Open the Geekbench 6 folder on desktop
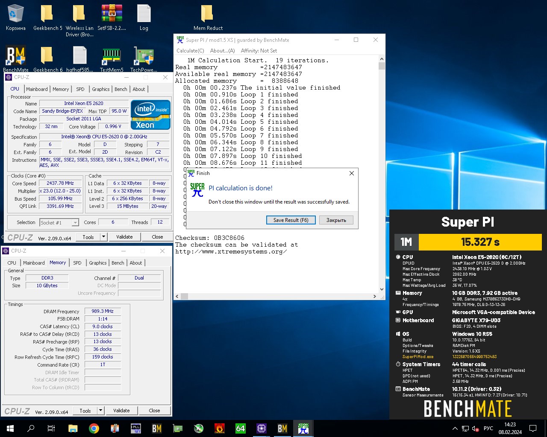Image resolution: width=547 pixels, height=437 pixels. pyautogui.click(x=47, y=59)
